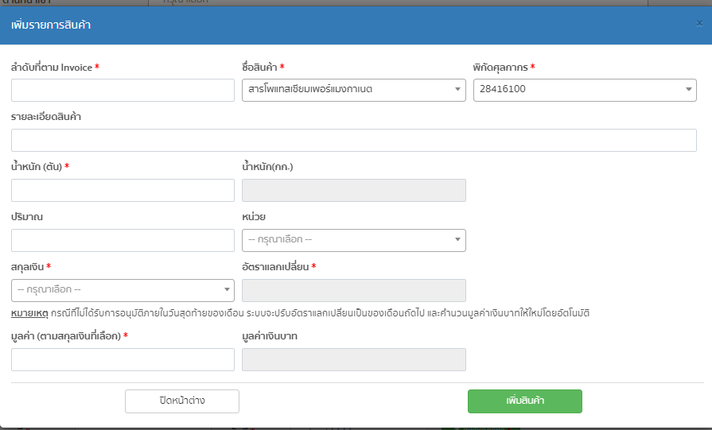Open the หน่วย dropdown
Viewport: 712px width, 430px height.
tap(354, 240)
